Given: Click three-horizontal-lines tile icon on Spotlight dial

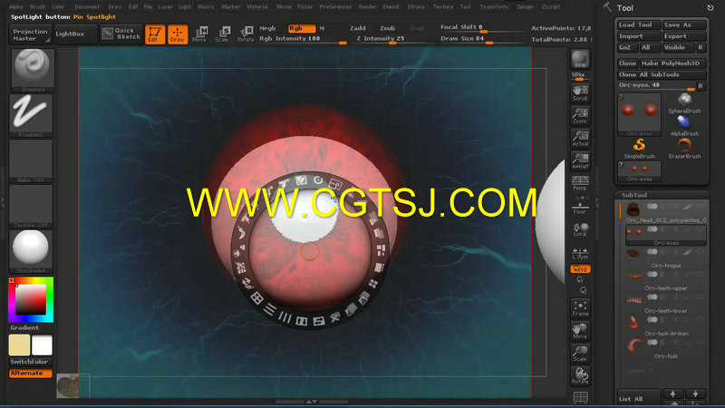Looking at the screenshot, I should 270,310.
